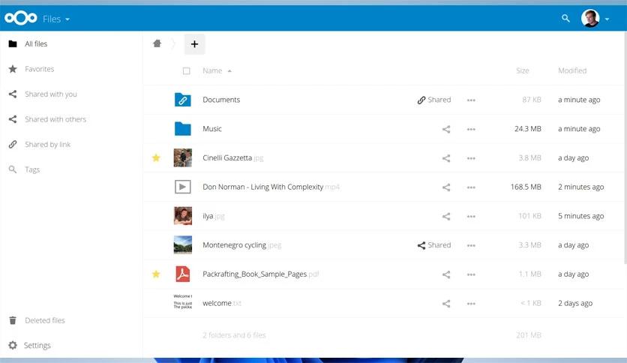Viewport: 627px width, 363px height.
Task: Open more actions for Cinelli Gazzetta
Action: click(x=471, y=158)
